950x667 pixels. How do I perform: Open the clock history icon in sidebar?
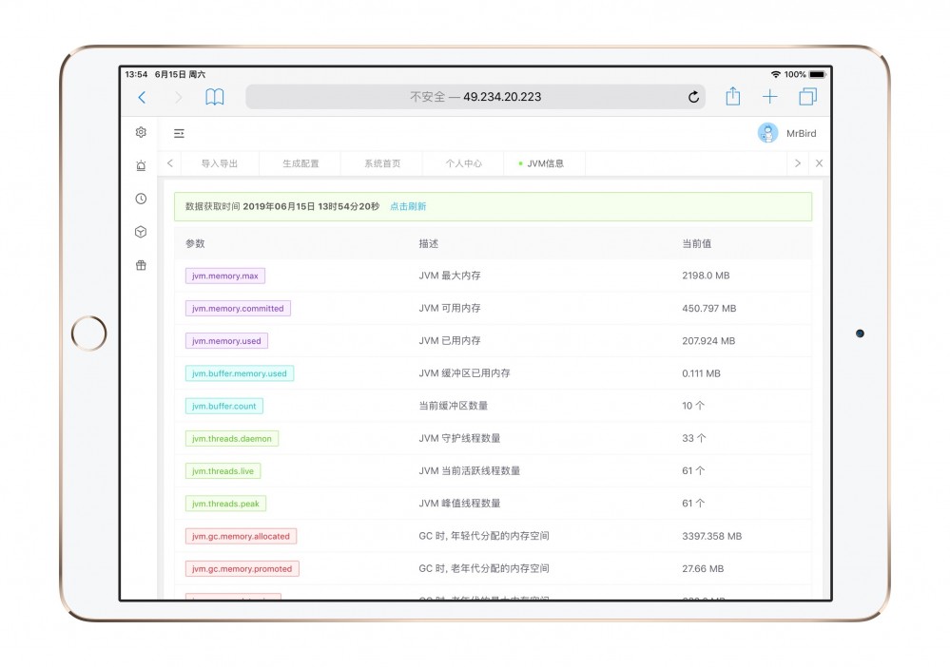click(141, 199)
